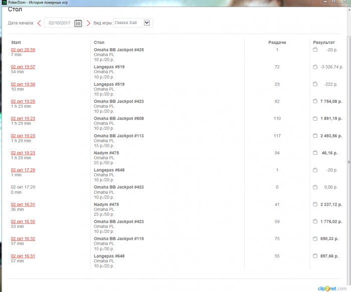Click wallet icon next to -3 326,74 р.

click(x=315, y=67)
